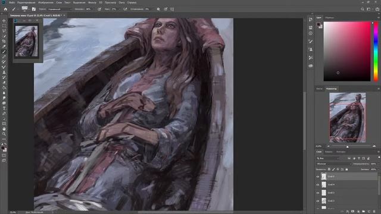
Task: Toggle lock all padlock icon
Action: [346, 169]
